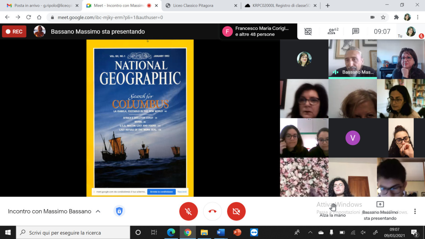This screenshot has height=239, width=425.
Task: Click the Nascondi link
Action: coord(182,192)
